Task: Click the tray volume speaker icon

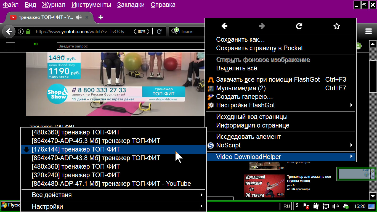Action: (335, 206)
